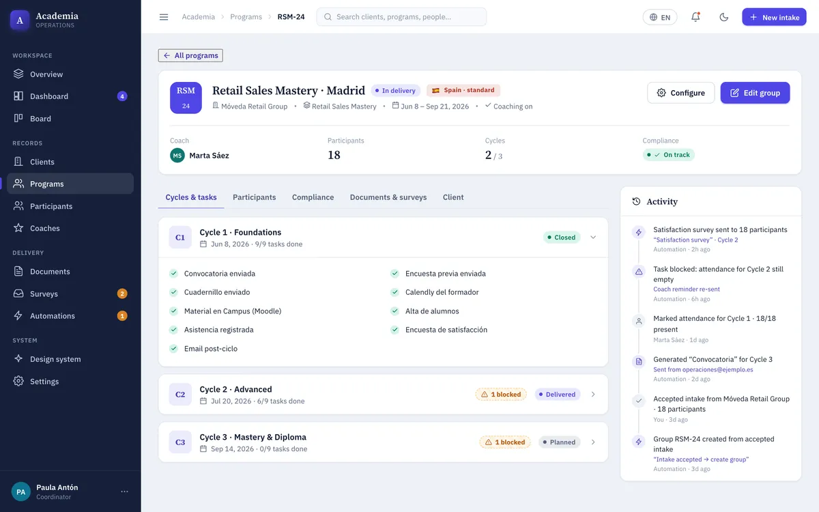Switch to the Compliance tab
The image size is (819, 512).
[313, 197]
